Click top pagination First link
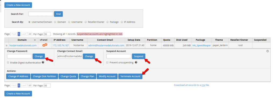The height and width of the screenshot is (98, 275). tap(14, 34)
